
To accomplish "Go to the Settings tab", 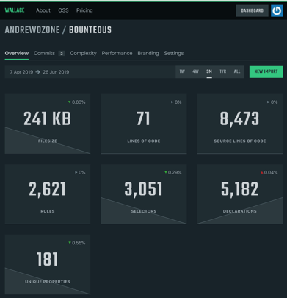I will [174, 53].
